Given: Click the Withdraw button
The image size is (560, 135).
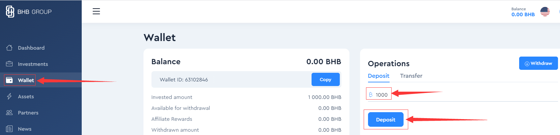Looking at the screenshot, I should [x=538, y=63].
